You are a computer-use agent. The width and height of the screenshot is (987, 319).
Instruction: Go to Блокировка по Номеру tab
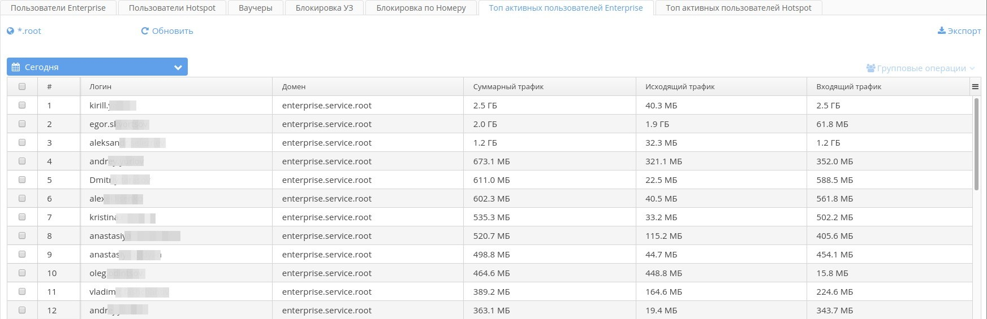pos(421,8)
